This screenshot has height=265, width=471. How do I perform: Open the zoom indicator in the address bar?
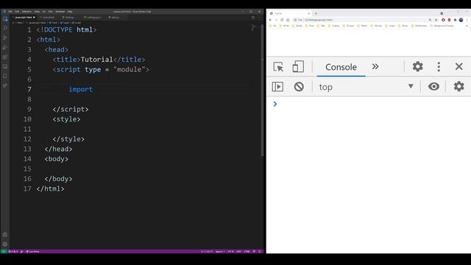click(430, 20)
